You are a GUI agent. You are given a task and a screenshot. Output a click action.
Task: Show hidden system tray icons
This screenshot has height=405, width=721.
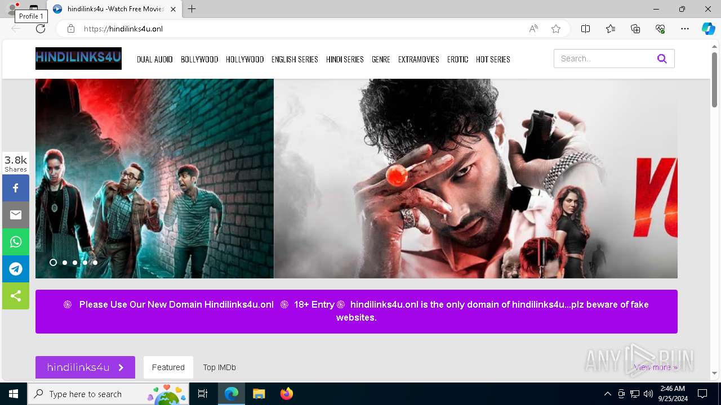(607, 394)
